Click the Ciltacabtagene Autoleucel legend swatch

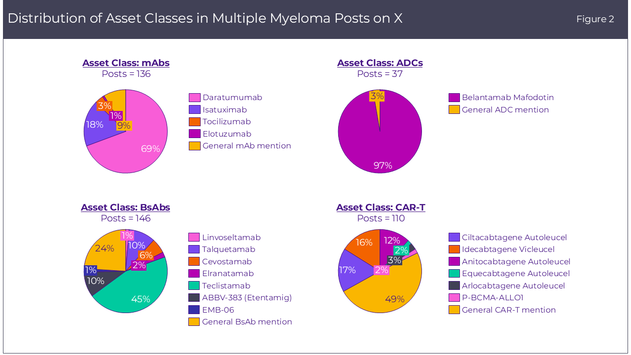[454, 238]
